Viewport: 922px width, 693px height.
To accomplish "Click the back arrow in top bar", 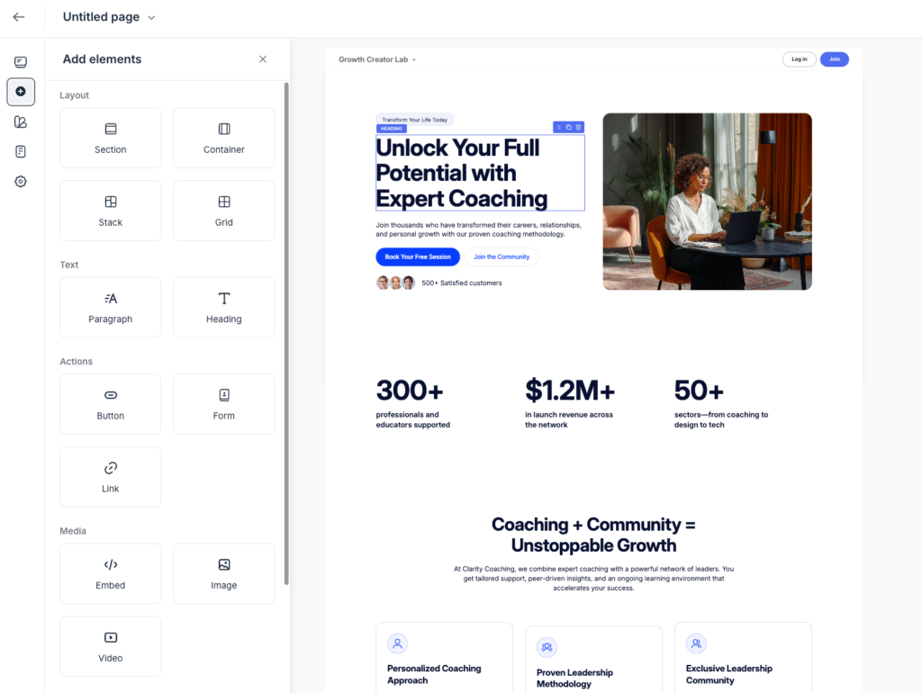I will [19, 17].
